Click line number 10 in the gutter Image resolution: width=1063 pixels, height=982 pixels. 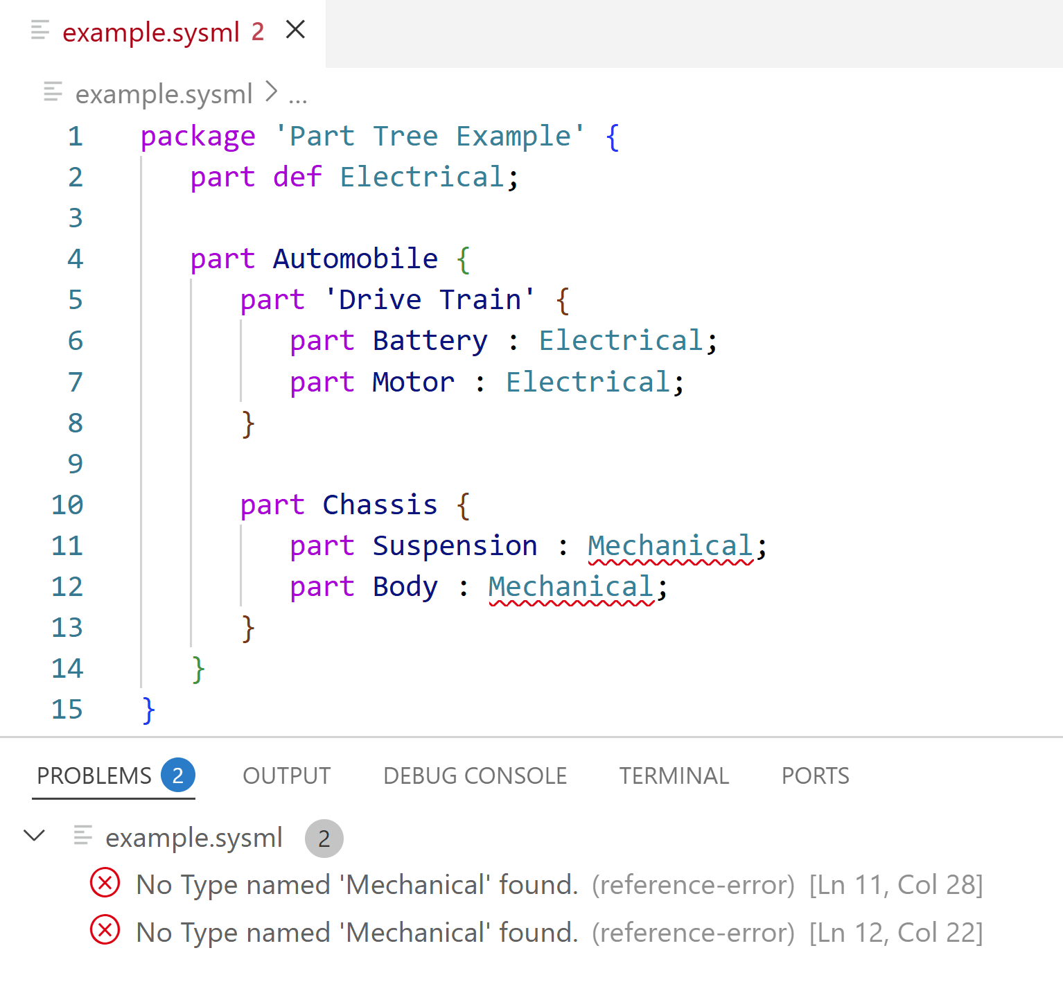pos(67,505)
